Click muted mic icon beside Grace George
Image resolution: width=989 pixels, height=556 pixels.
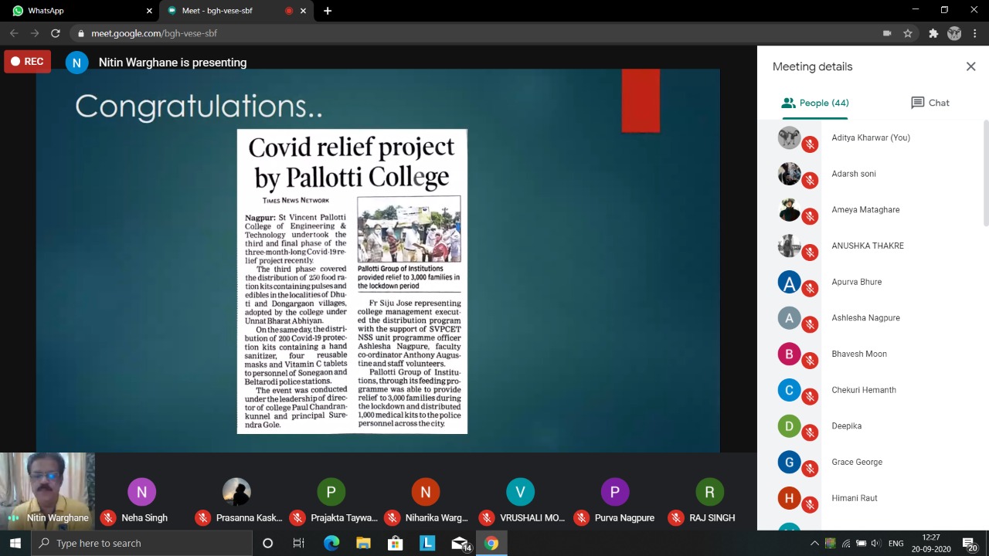[810, 468]
